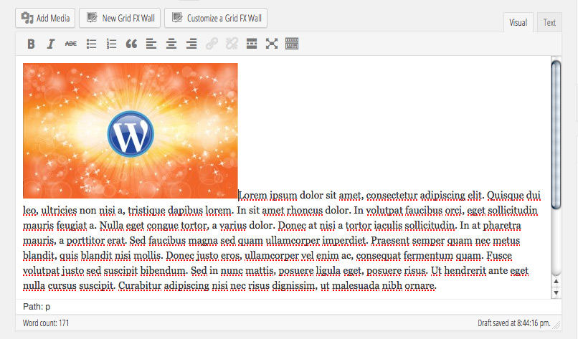The width and height of the screenshot is (578, 339).
Task: Select the WordPress logo image in editor
Action: pyautogui.click(x=130, y=130)
